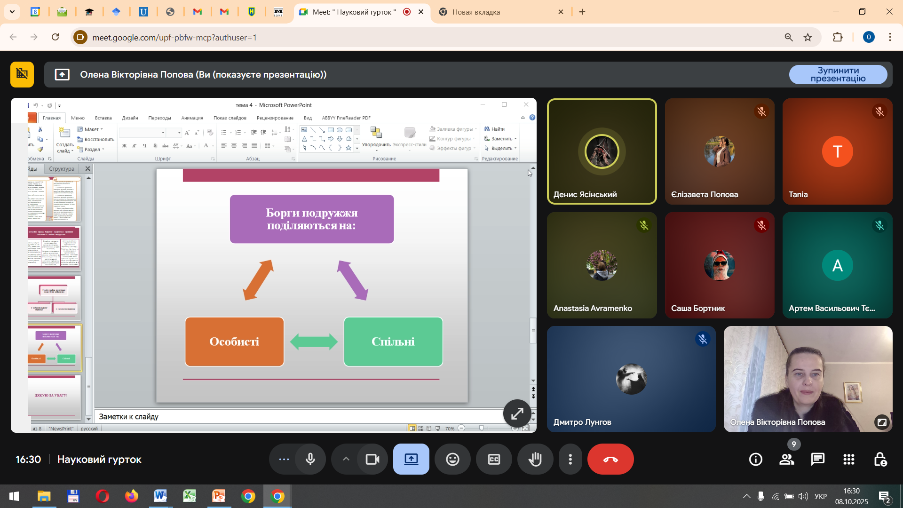Open the Meet activities grid icon
The image size is (903, 508).
(849, 460)
